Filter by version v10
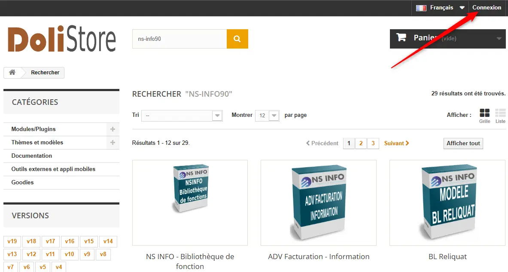This screenshot has width=508, height=272. 70,254
